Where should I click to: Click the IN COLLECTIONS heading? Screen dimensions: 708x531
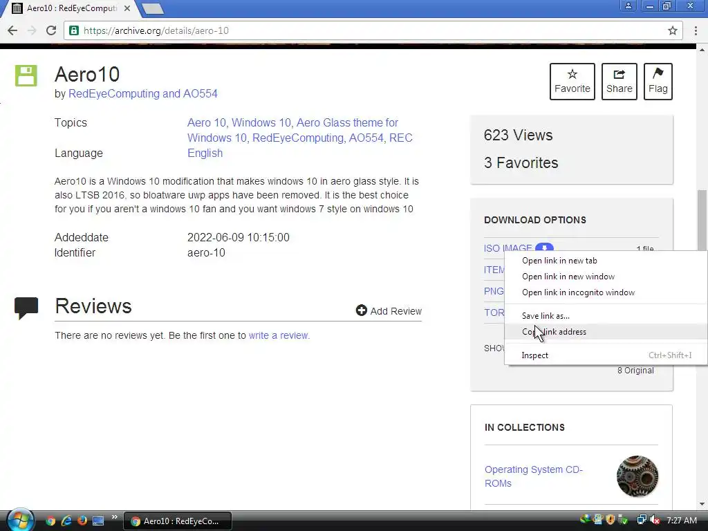(525, 427)
